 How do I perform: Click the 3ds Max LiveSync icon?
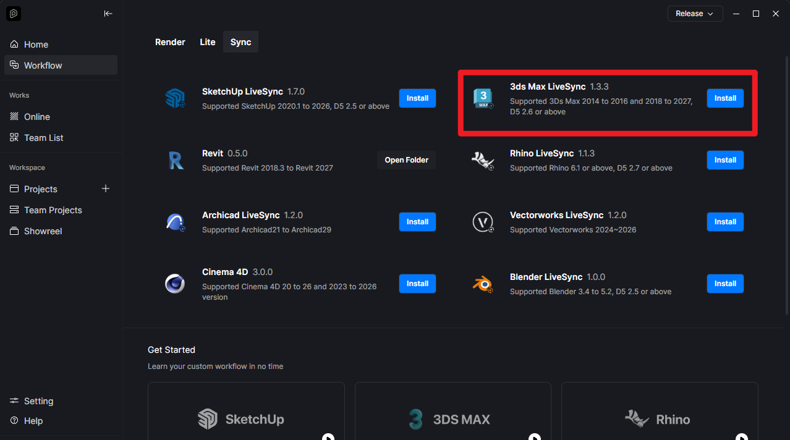click(483, 98)
